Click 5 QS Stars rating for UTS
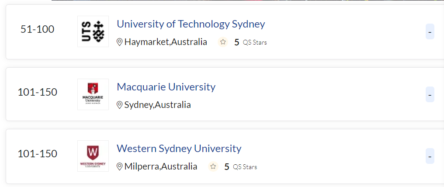 tap(250, 42)
